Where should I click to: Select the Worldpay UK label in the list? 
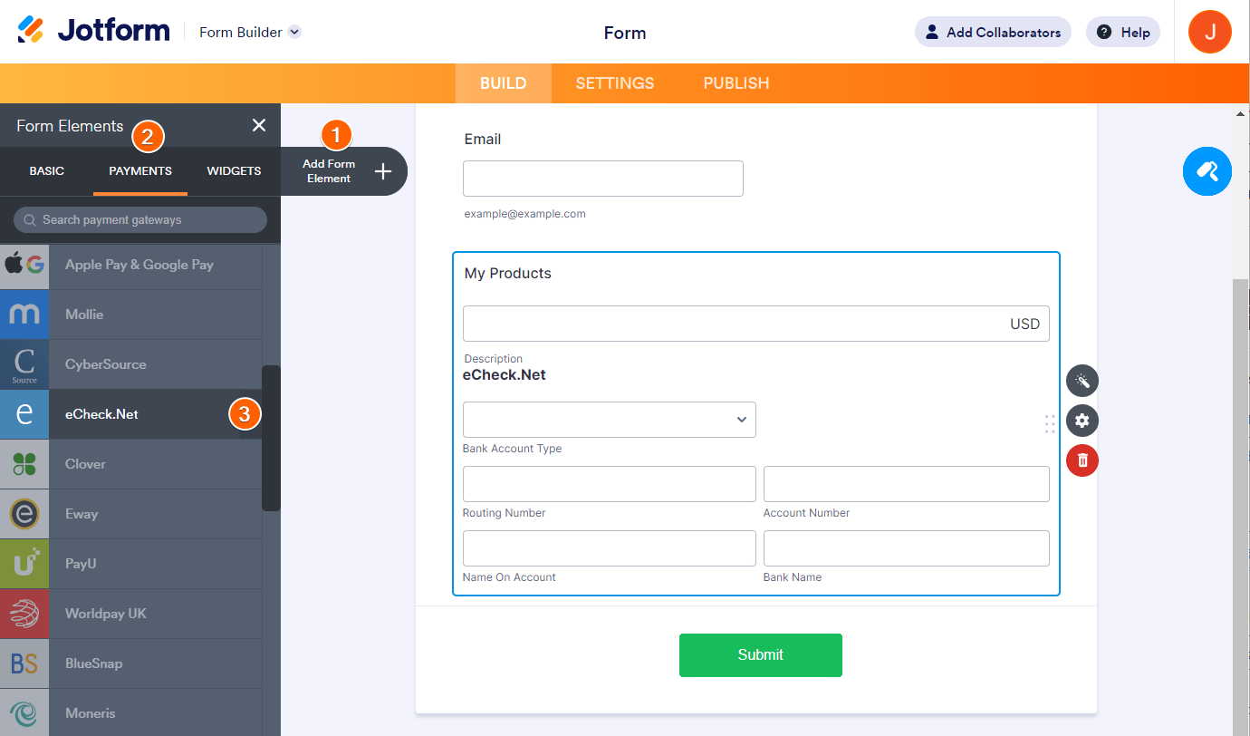tap(105, 614)
